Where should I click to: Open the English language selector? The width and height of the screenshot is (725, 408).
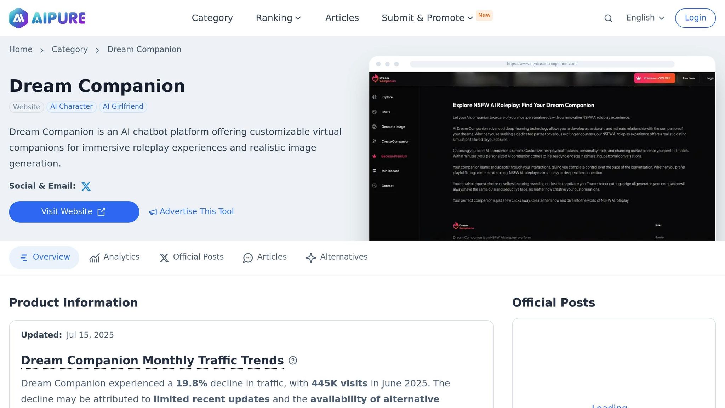tap(645, 18)
